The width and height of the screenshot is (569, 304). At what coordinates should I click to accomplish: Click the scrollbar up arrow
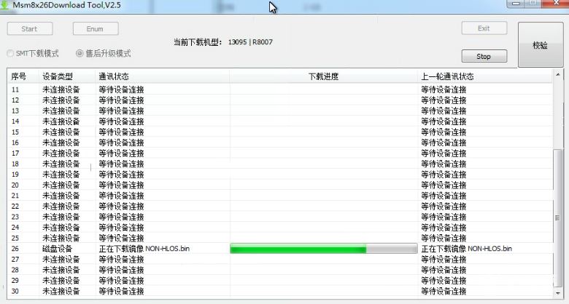coord(558,75)
